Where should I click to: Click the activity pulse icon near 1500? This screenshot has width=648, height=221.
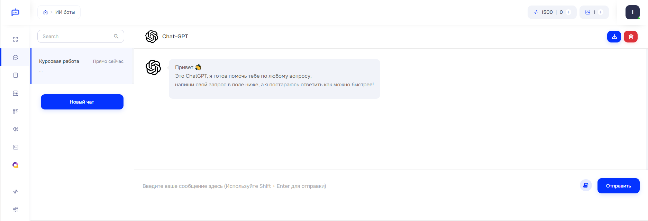(536, 12)
